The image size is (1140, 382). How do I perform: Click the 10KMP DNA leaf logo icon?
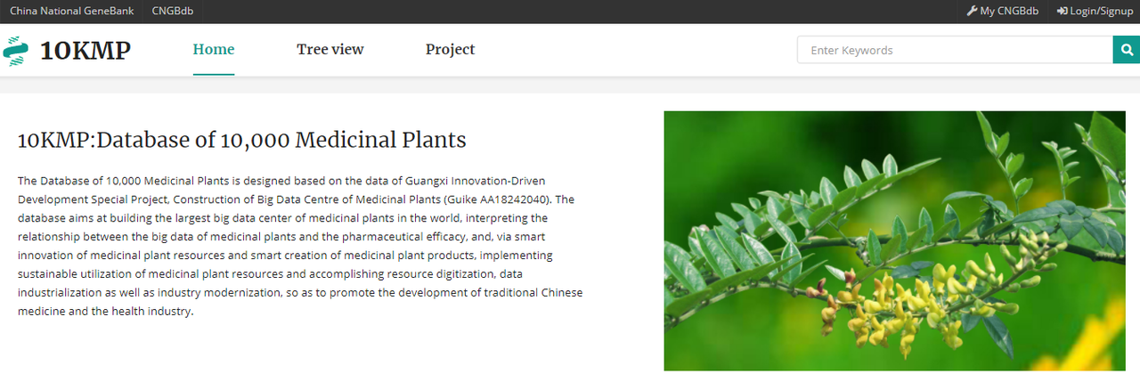[x=15, y=51]
